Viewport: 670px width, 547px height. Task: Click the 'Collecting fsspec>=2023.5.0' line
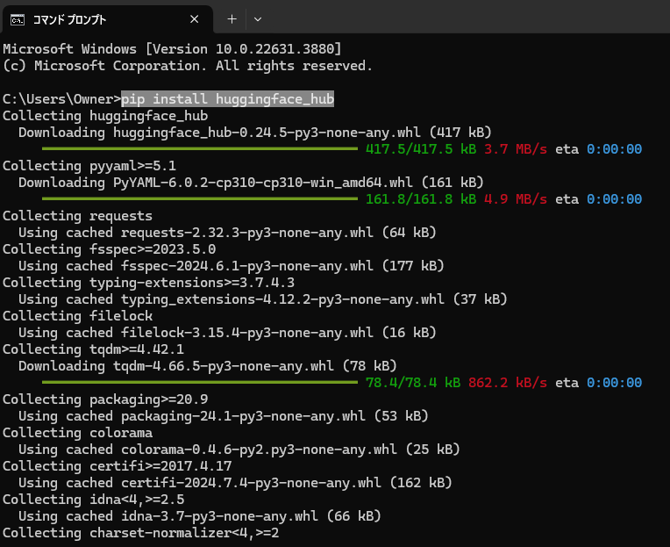(109, 248)
